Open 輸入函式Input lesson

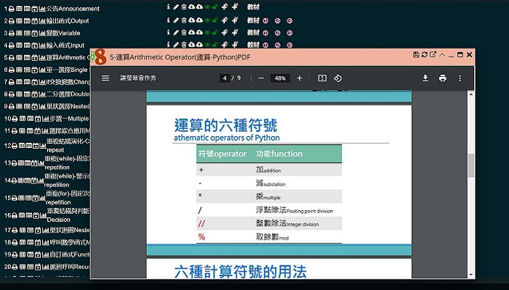pyautogui.click(x=65, y=46)
